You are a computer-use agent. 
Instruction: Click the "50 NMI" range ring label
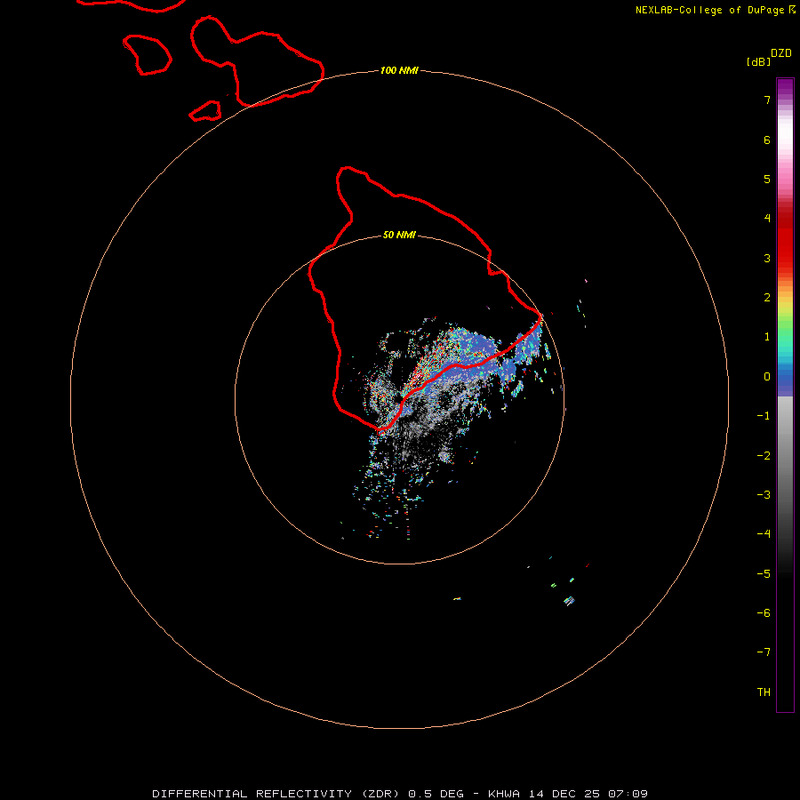pos(399,235)
